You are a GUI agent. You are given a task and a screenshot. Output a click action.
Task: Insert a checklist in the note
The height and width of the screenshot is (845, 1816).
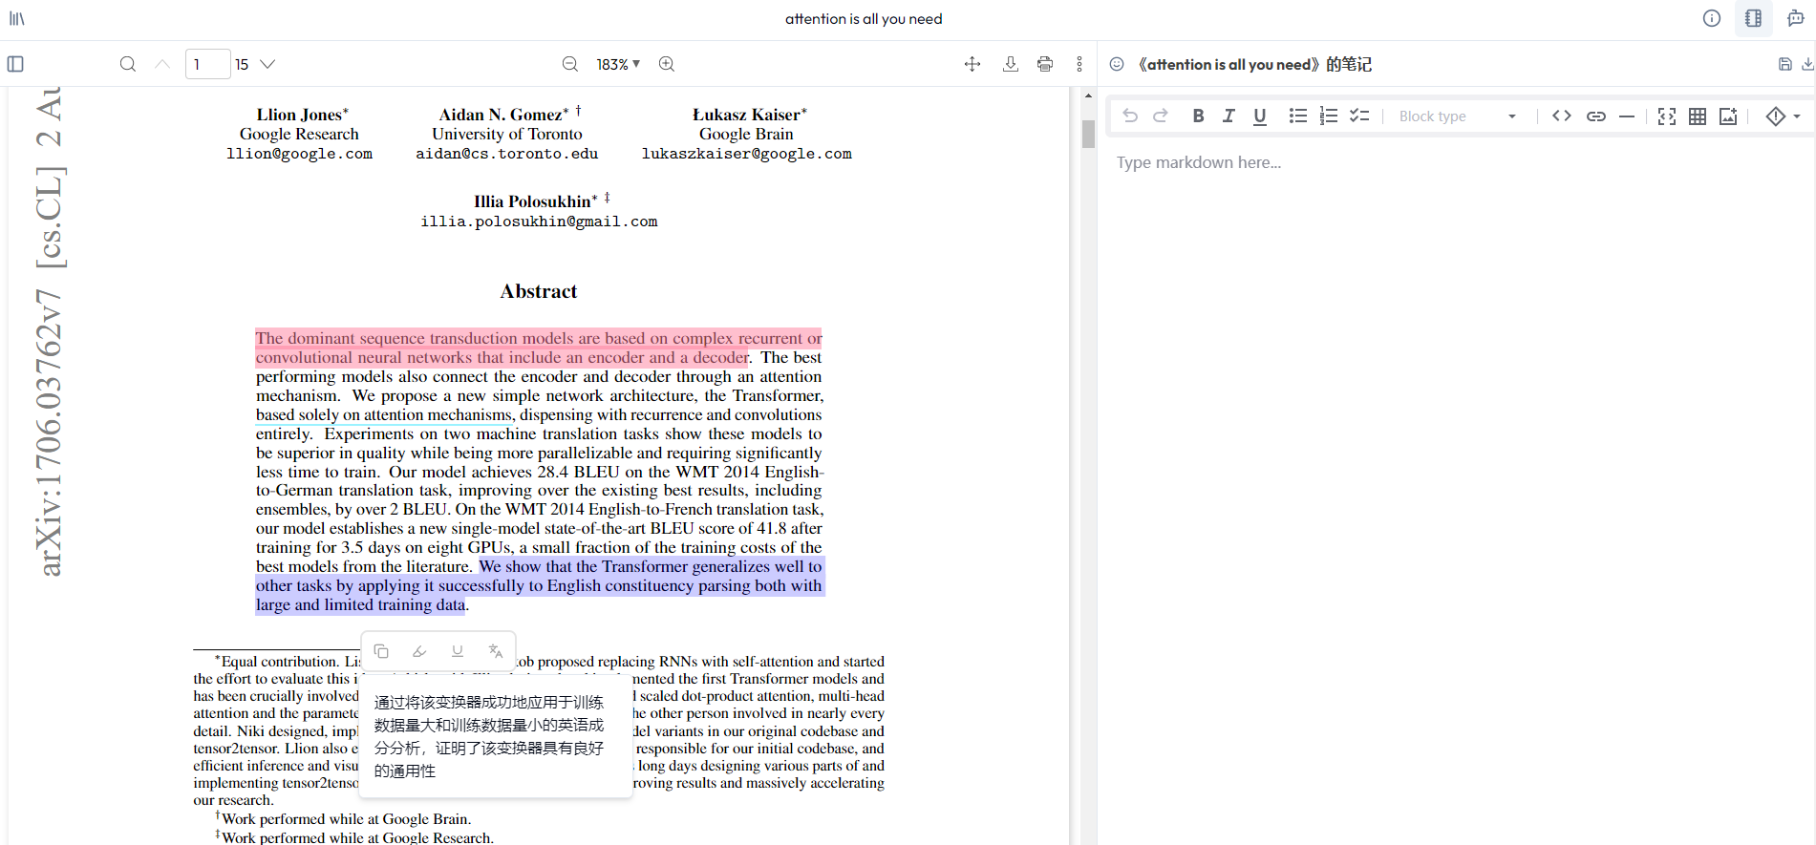coord(1359,116)
